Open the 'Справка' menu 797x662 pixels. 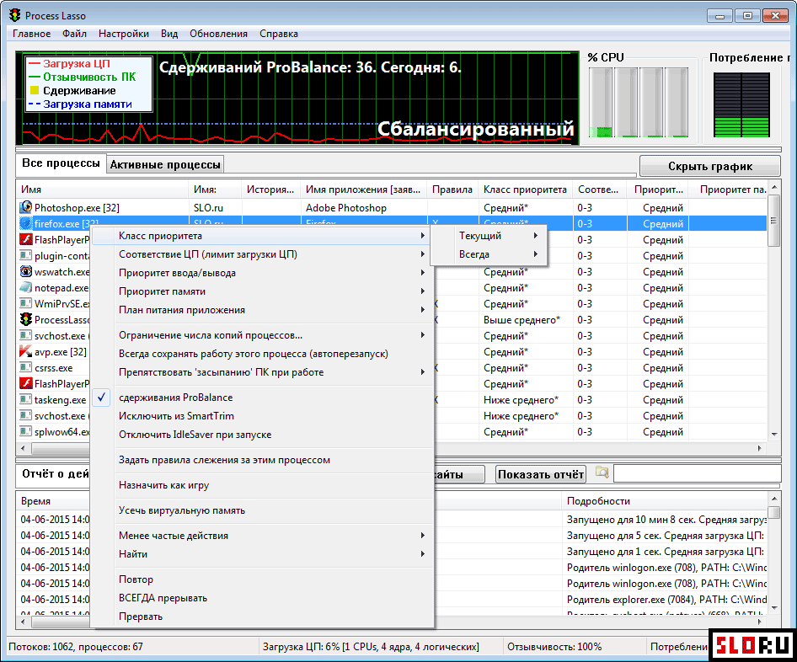click(x=279, y=34)
